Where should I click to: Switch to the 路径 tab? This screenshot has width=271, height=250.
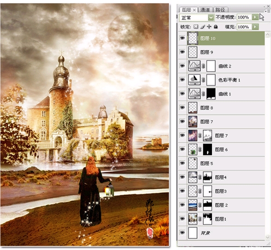(x=220, y=10)
